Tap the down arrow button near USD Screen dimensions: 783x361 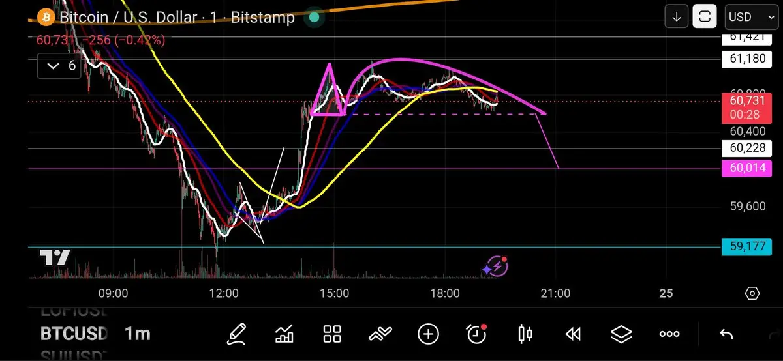[677, 17]
